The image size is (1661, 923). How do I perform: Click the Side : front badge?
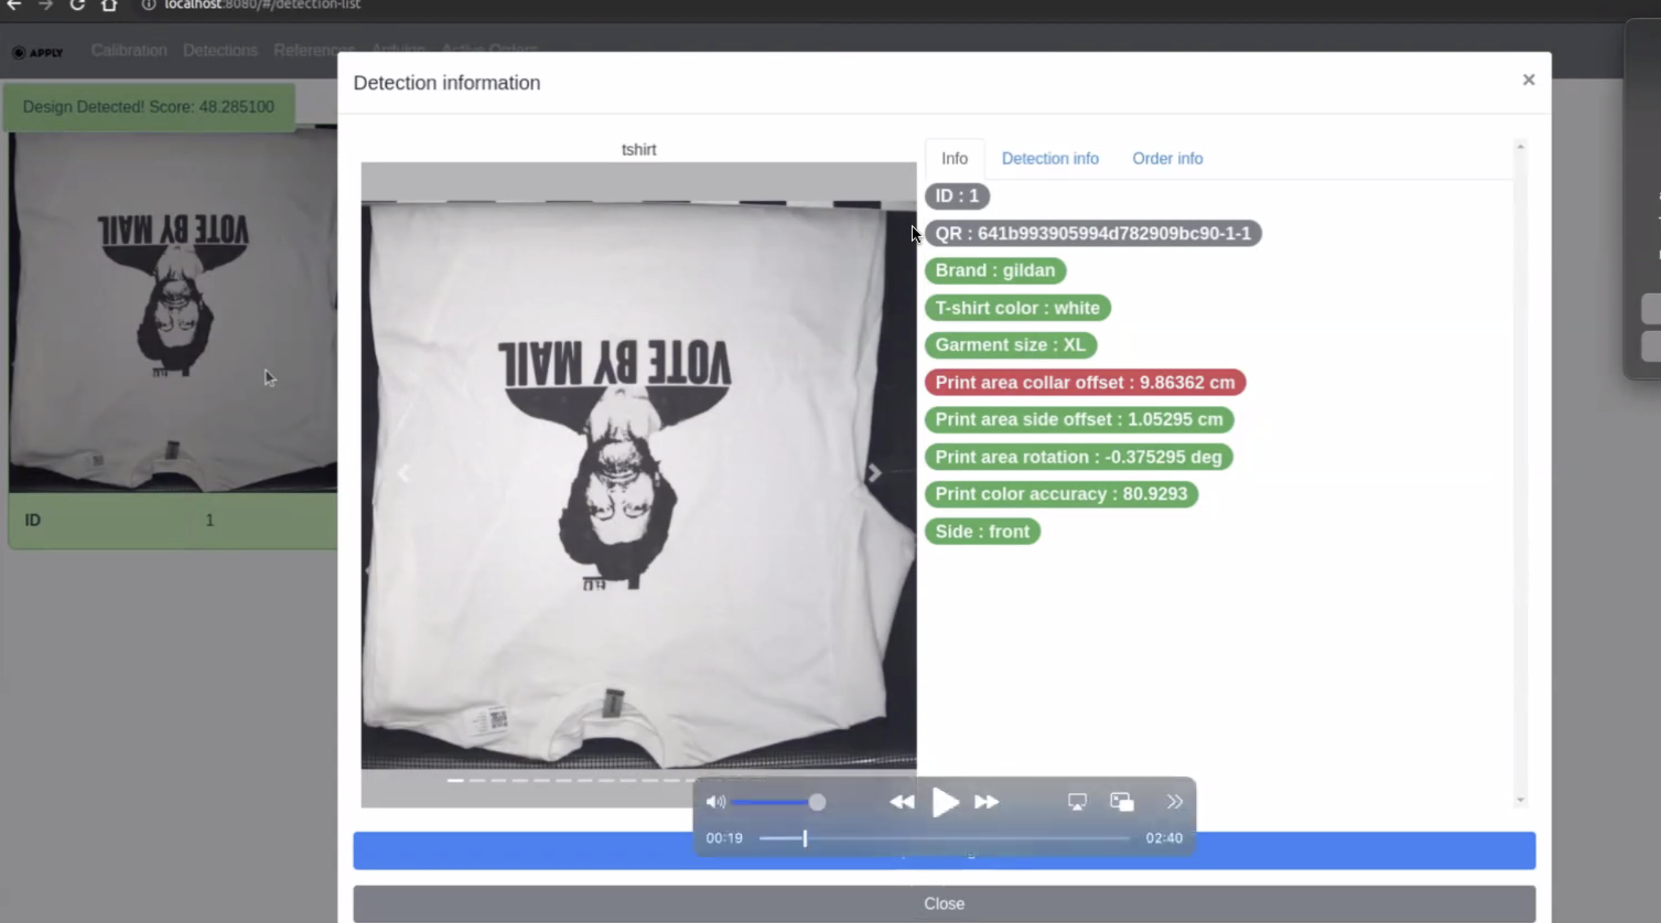[x=982, y=532]
